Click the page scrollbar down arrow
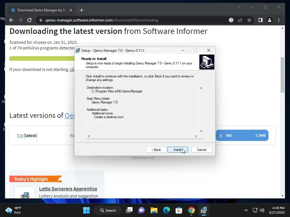This screenshot has width=290, height=217. 282,196
